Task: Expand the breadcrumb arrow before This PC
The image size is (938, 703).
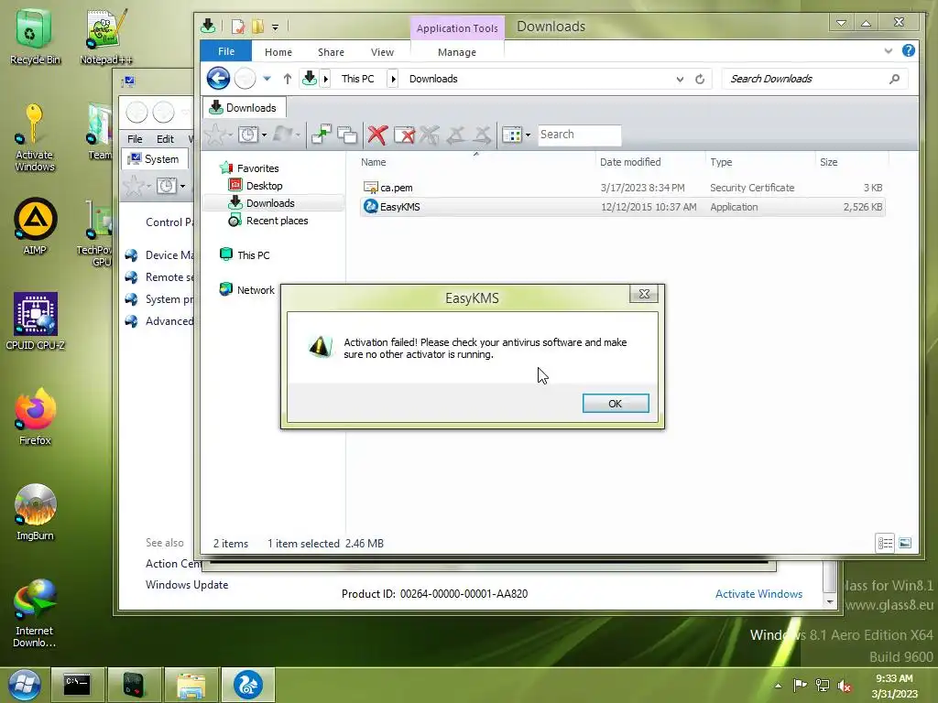Action: (x=325, y=79)
